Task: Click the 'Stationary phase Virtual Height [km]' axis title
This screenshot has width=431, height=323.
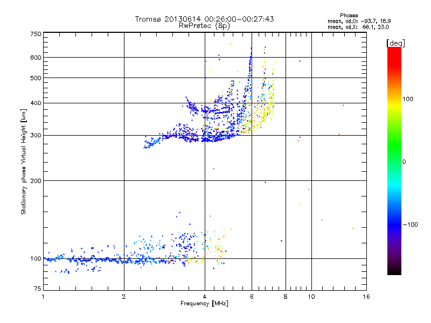Action: pos(23,162)
